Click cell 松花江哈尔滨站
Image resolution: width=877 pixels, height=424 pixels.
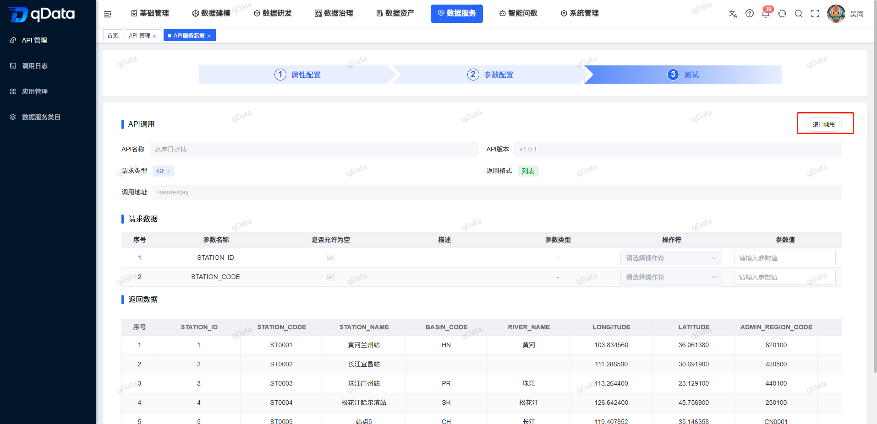(364, 403)
